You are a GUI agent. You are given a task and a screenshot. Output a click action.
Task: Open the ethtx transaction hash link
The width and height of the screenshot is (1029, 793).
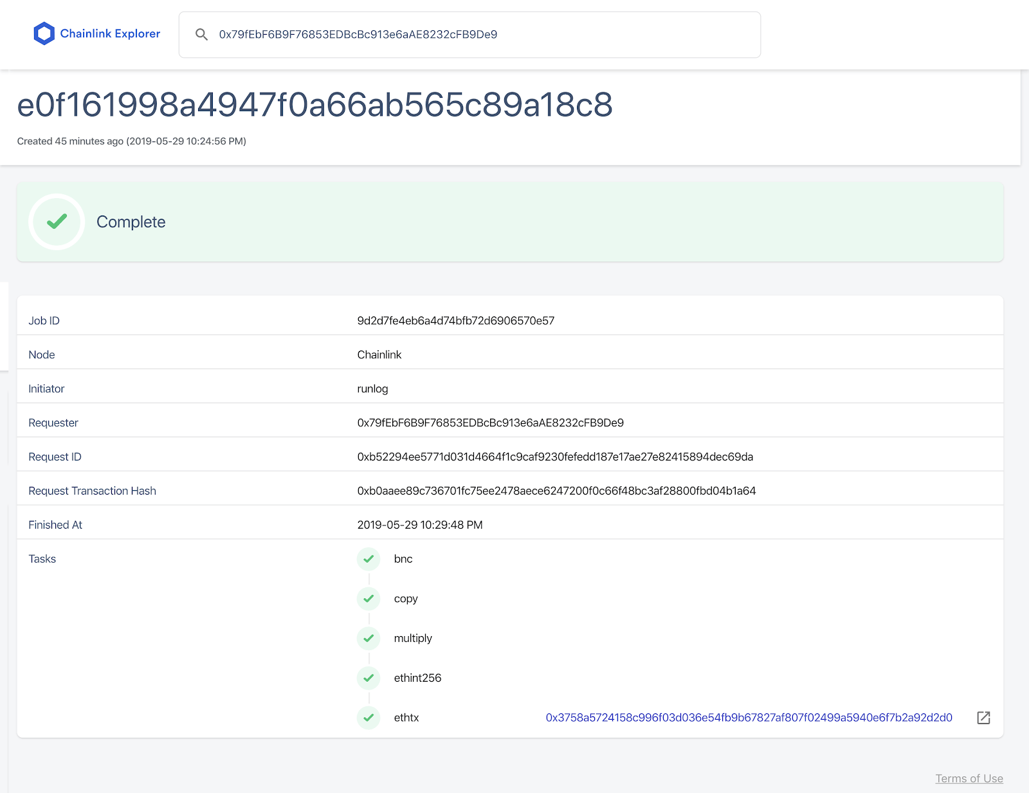coord(749,718)
